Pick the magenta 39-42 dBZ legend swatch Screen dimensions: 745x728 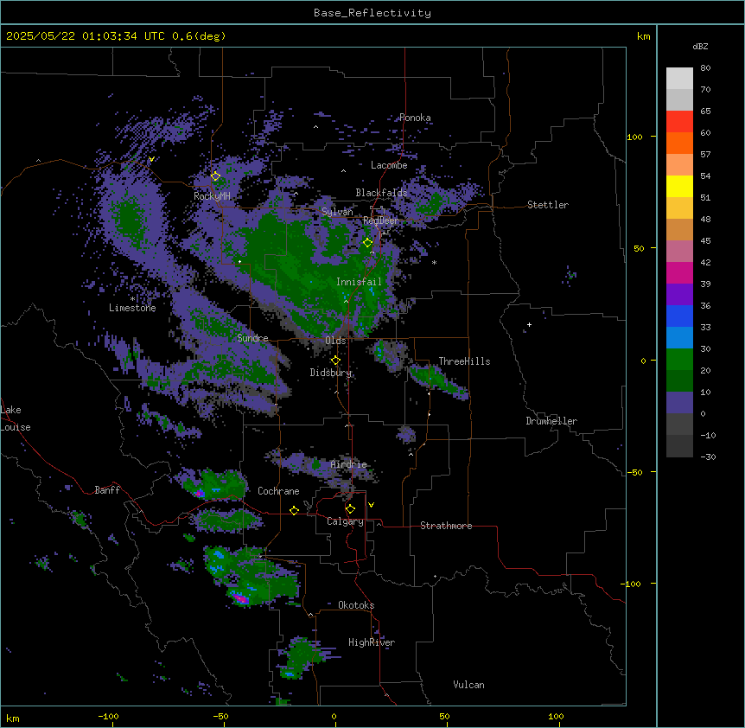tap(679, 272)
